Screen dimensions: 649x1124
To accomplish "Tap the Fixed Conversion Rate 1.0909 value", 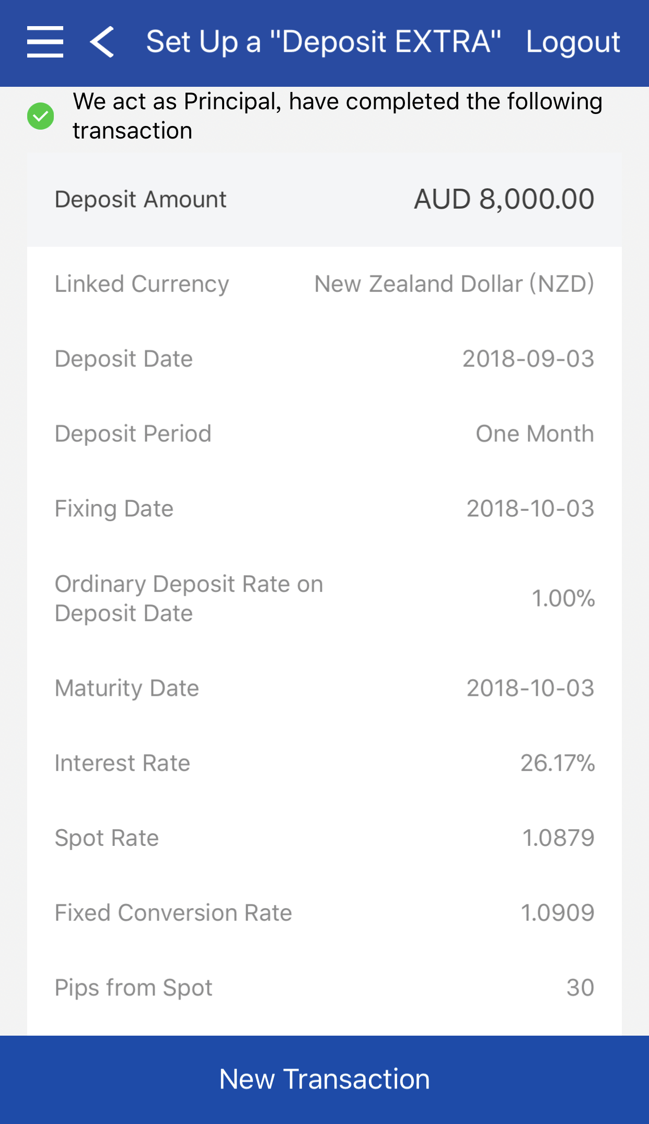I will 557,913.
